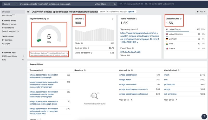Click help icon next to Also talk about
Screen dimensions: 208x120
(x=178, y=70)
